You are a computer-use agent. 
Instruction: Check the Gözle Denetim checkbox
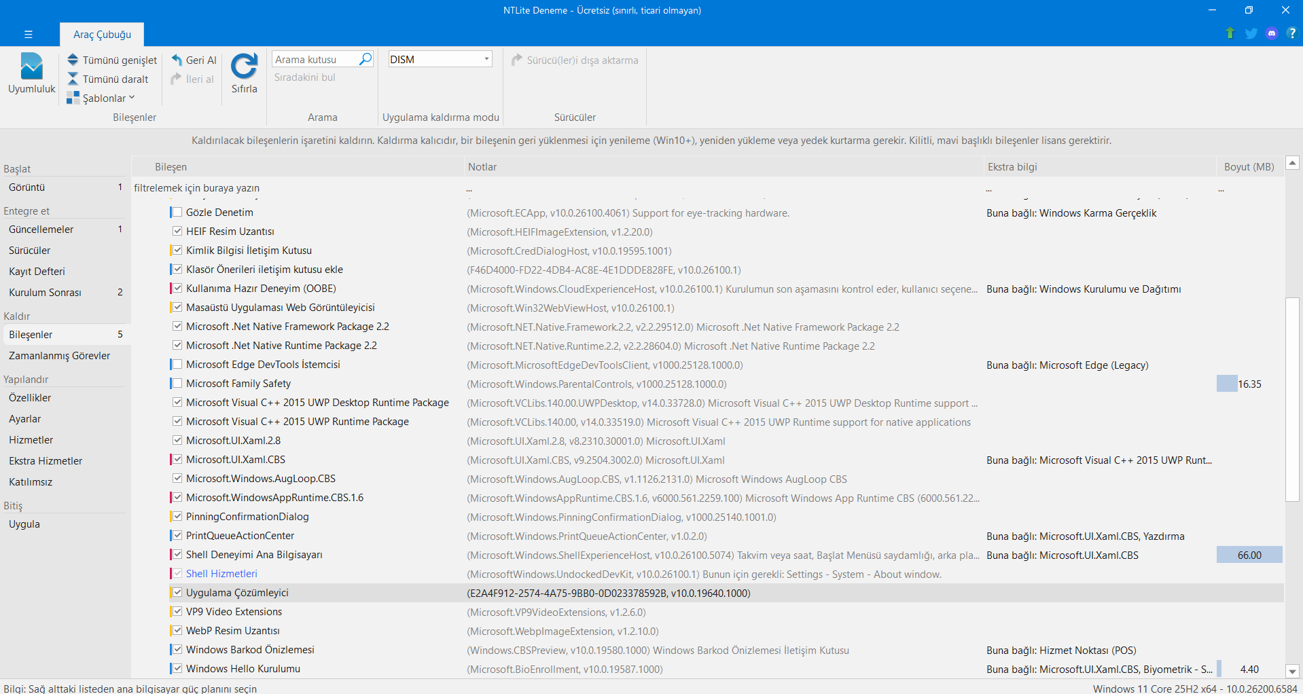tap(177, 213)
